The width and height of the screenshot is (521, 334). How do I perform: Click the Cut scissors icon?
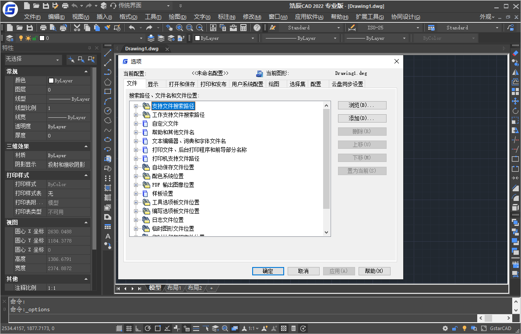click(77, 28)
